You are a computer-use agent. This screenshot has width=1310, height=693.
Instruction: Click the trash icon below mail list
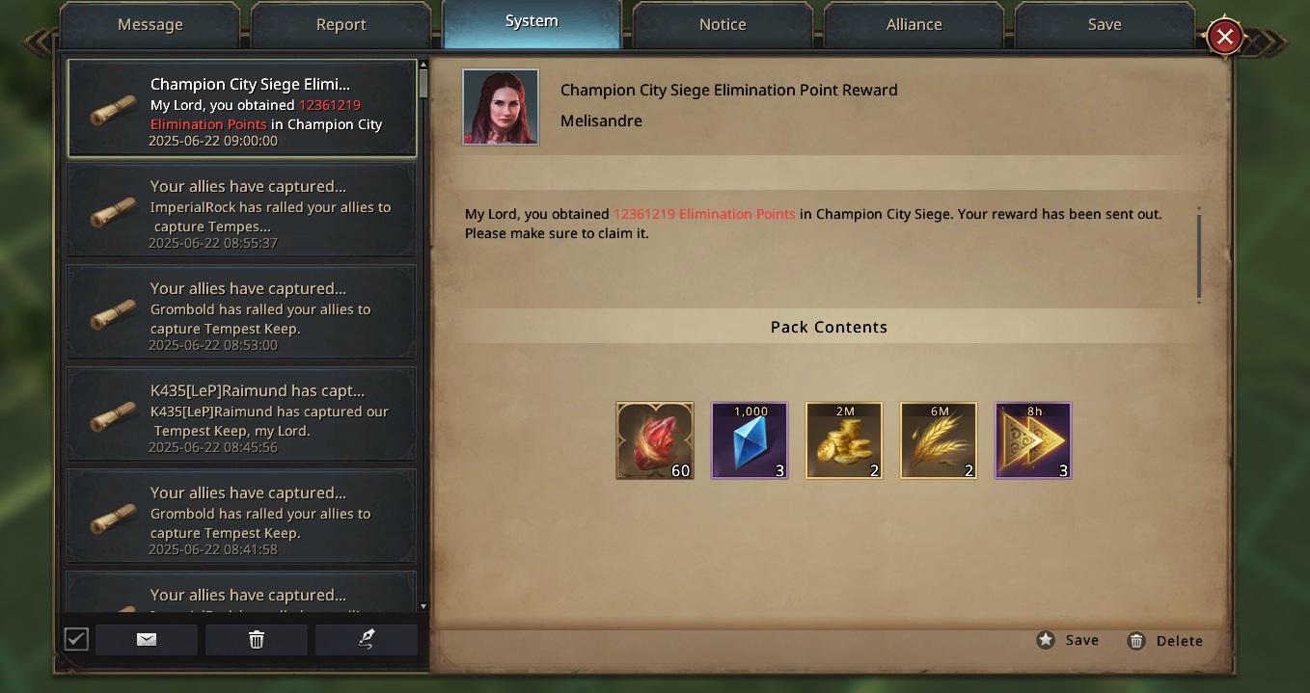click(257, 639)
